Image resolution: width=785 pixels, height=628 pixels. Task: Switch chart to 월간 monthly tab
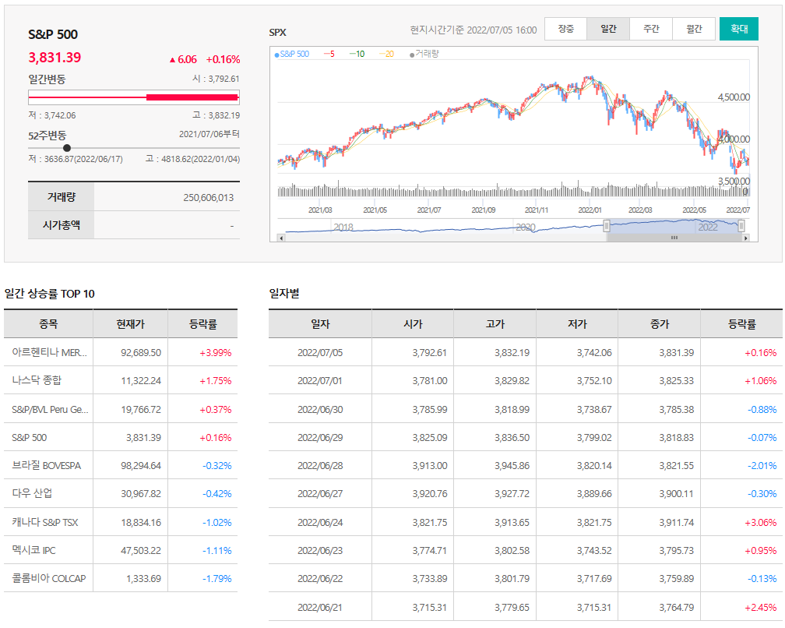pos(693,29)
